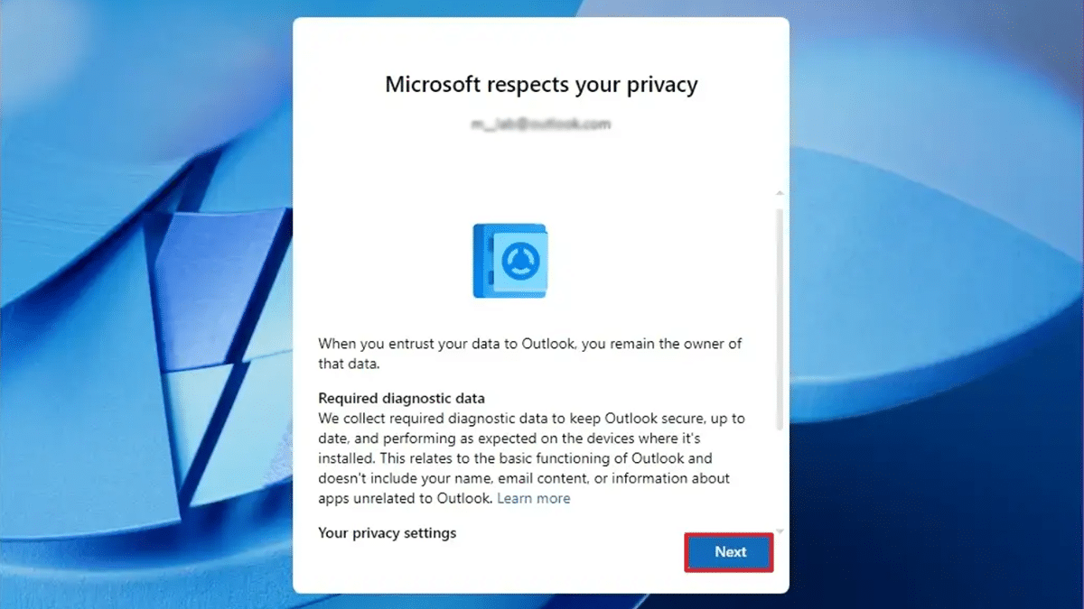This screenshot has width=1084, height=609.
Task: Click the line beginning "installed. This relates"
Action: [515, 458]
